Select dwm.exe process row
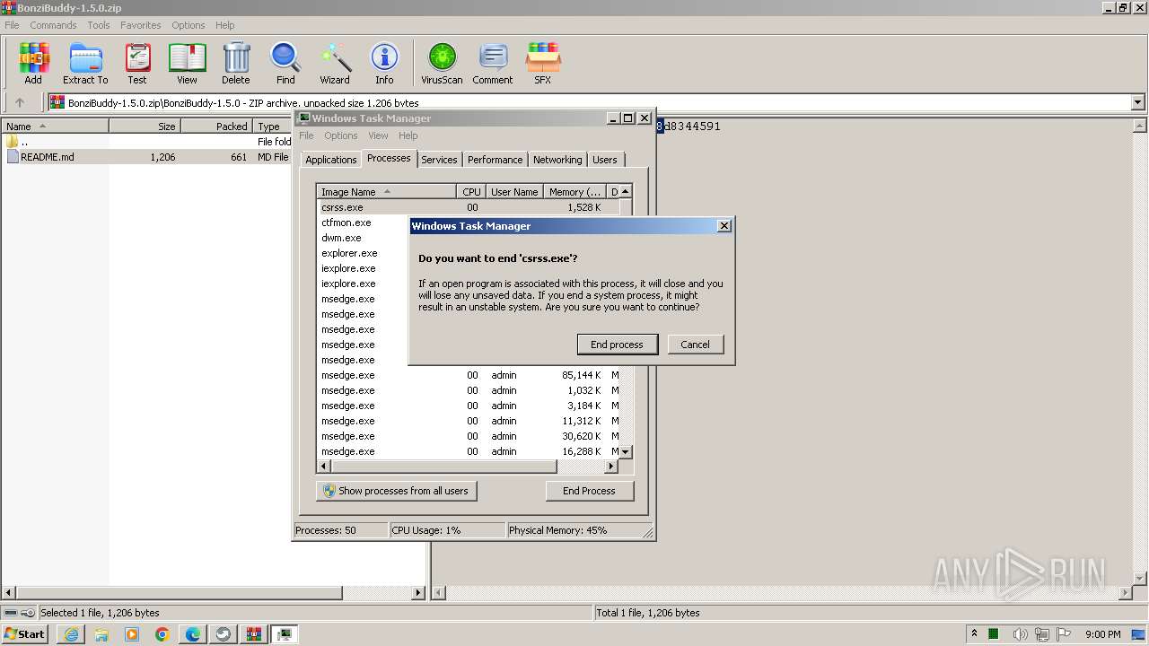This screenshot has height=646, width=1149. 341,238
